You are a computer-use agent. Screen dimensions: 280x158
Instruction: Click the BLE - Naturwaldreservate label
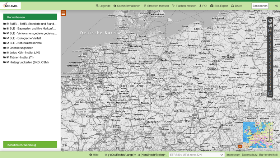26,43
